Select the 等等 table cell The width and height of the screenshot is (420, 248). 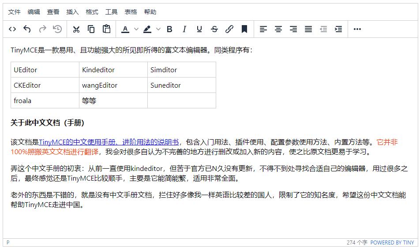(x=113, y=100)
